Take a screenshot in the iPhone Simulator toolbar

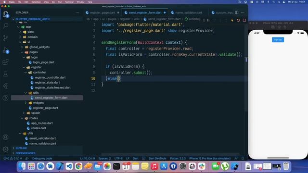click(x=273, y=27)
